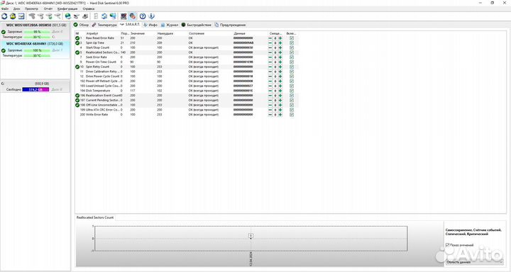
Task: Open the Диск menu
Action: (x=16, y=8)
